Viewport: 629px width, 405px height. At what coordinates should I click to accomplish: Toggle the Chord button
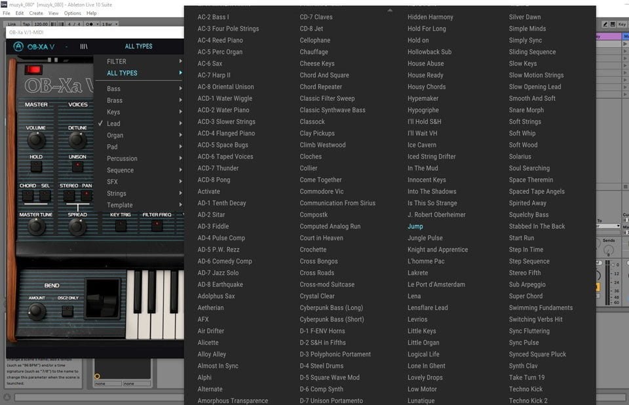point(28,195)
